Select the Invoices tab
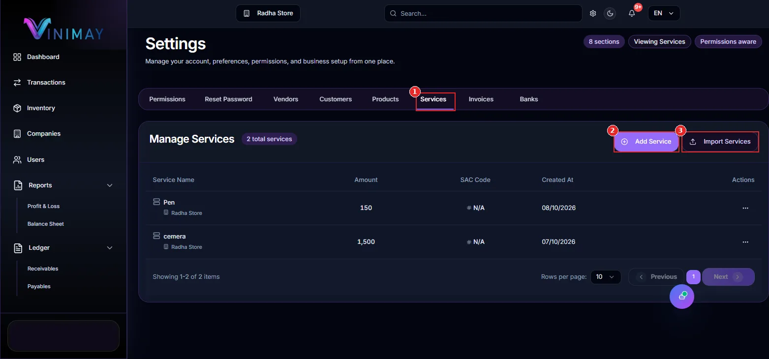This screenshot has height=359, width=769. tap(481, 99)
